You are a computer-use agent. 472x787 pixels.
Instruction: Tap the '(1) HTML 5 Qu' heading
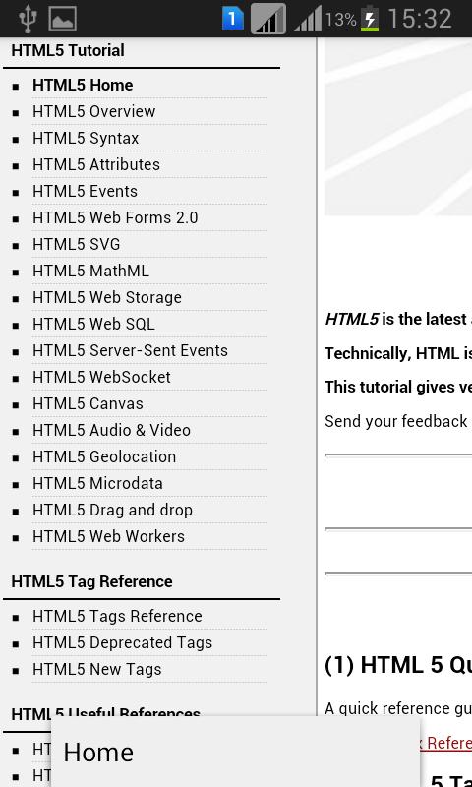tap(398, 666)
